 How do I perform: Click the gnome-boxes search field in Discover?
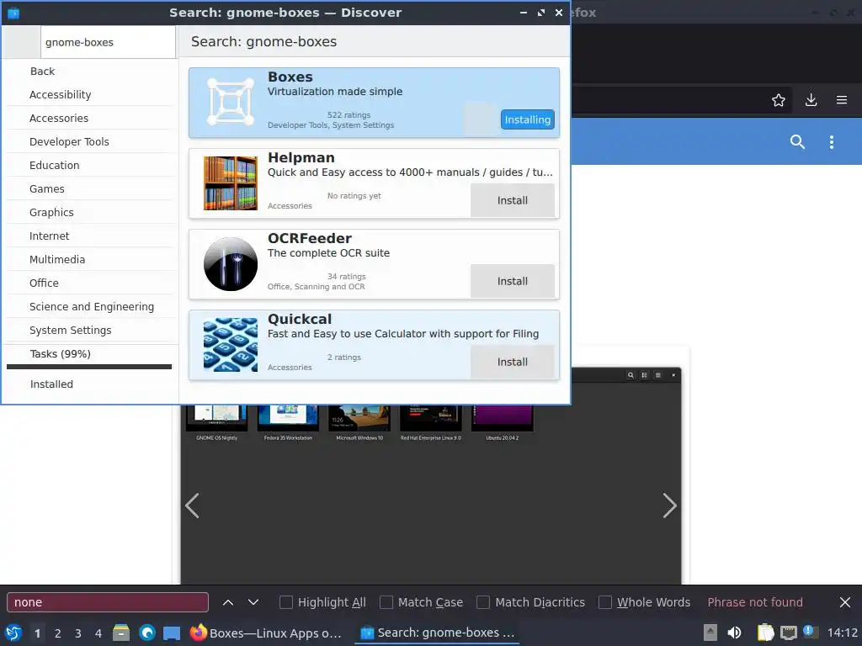click(108, 42)
